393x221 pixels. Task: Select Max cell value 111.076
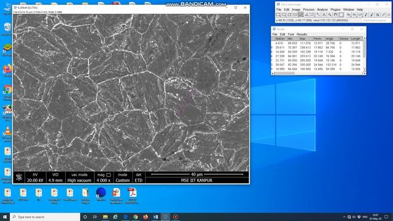[305, 44]
